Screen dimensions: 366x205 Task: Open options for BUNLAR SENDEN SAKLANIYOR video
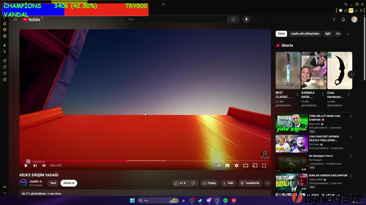(351, 176)
